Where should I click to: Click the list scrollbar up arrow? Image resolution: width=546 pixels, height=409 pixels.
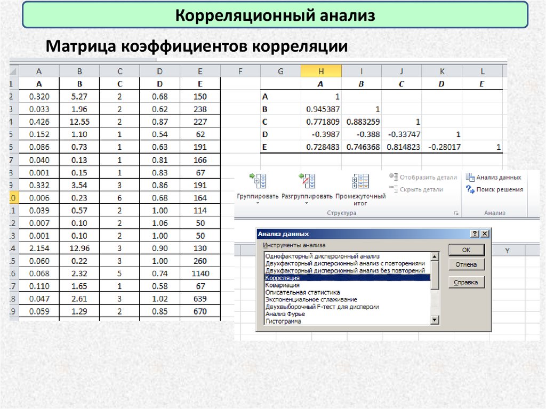435,256
